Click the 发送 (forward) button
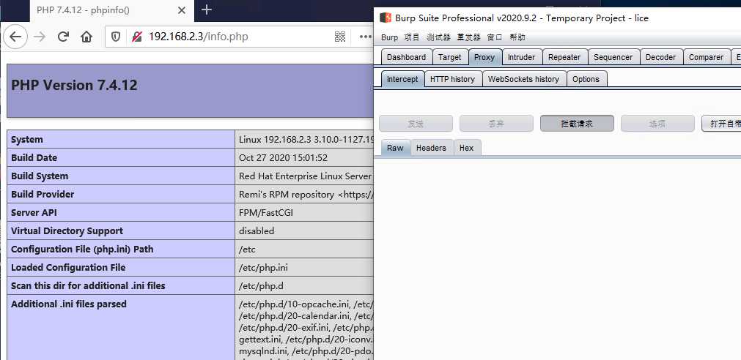Image resolution: width=741 pixels, height=360 pixels. click(x=416, y=124)
